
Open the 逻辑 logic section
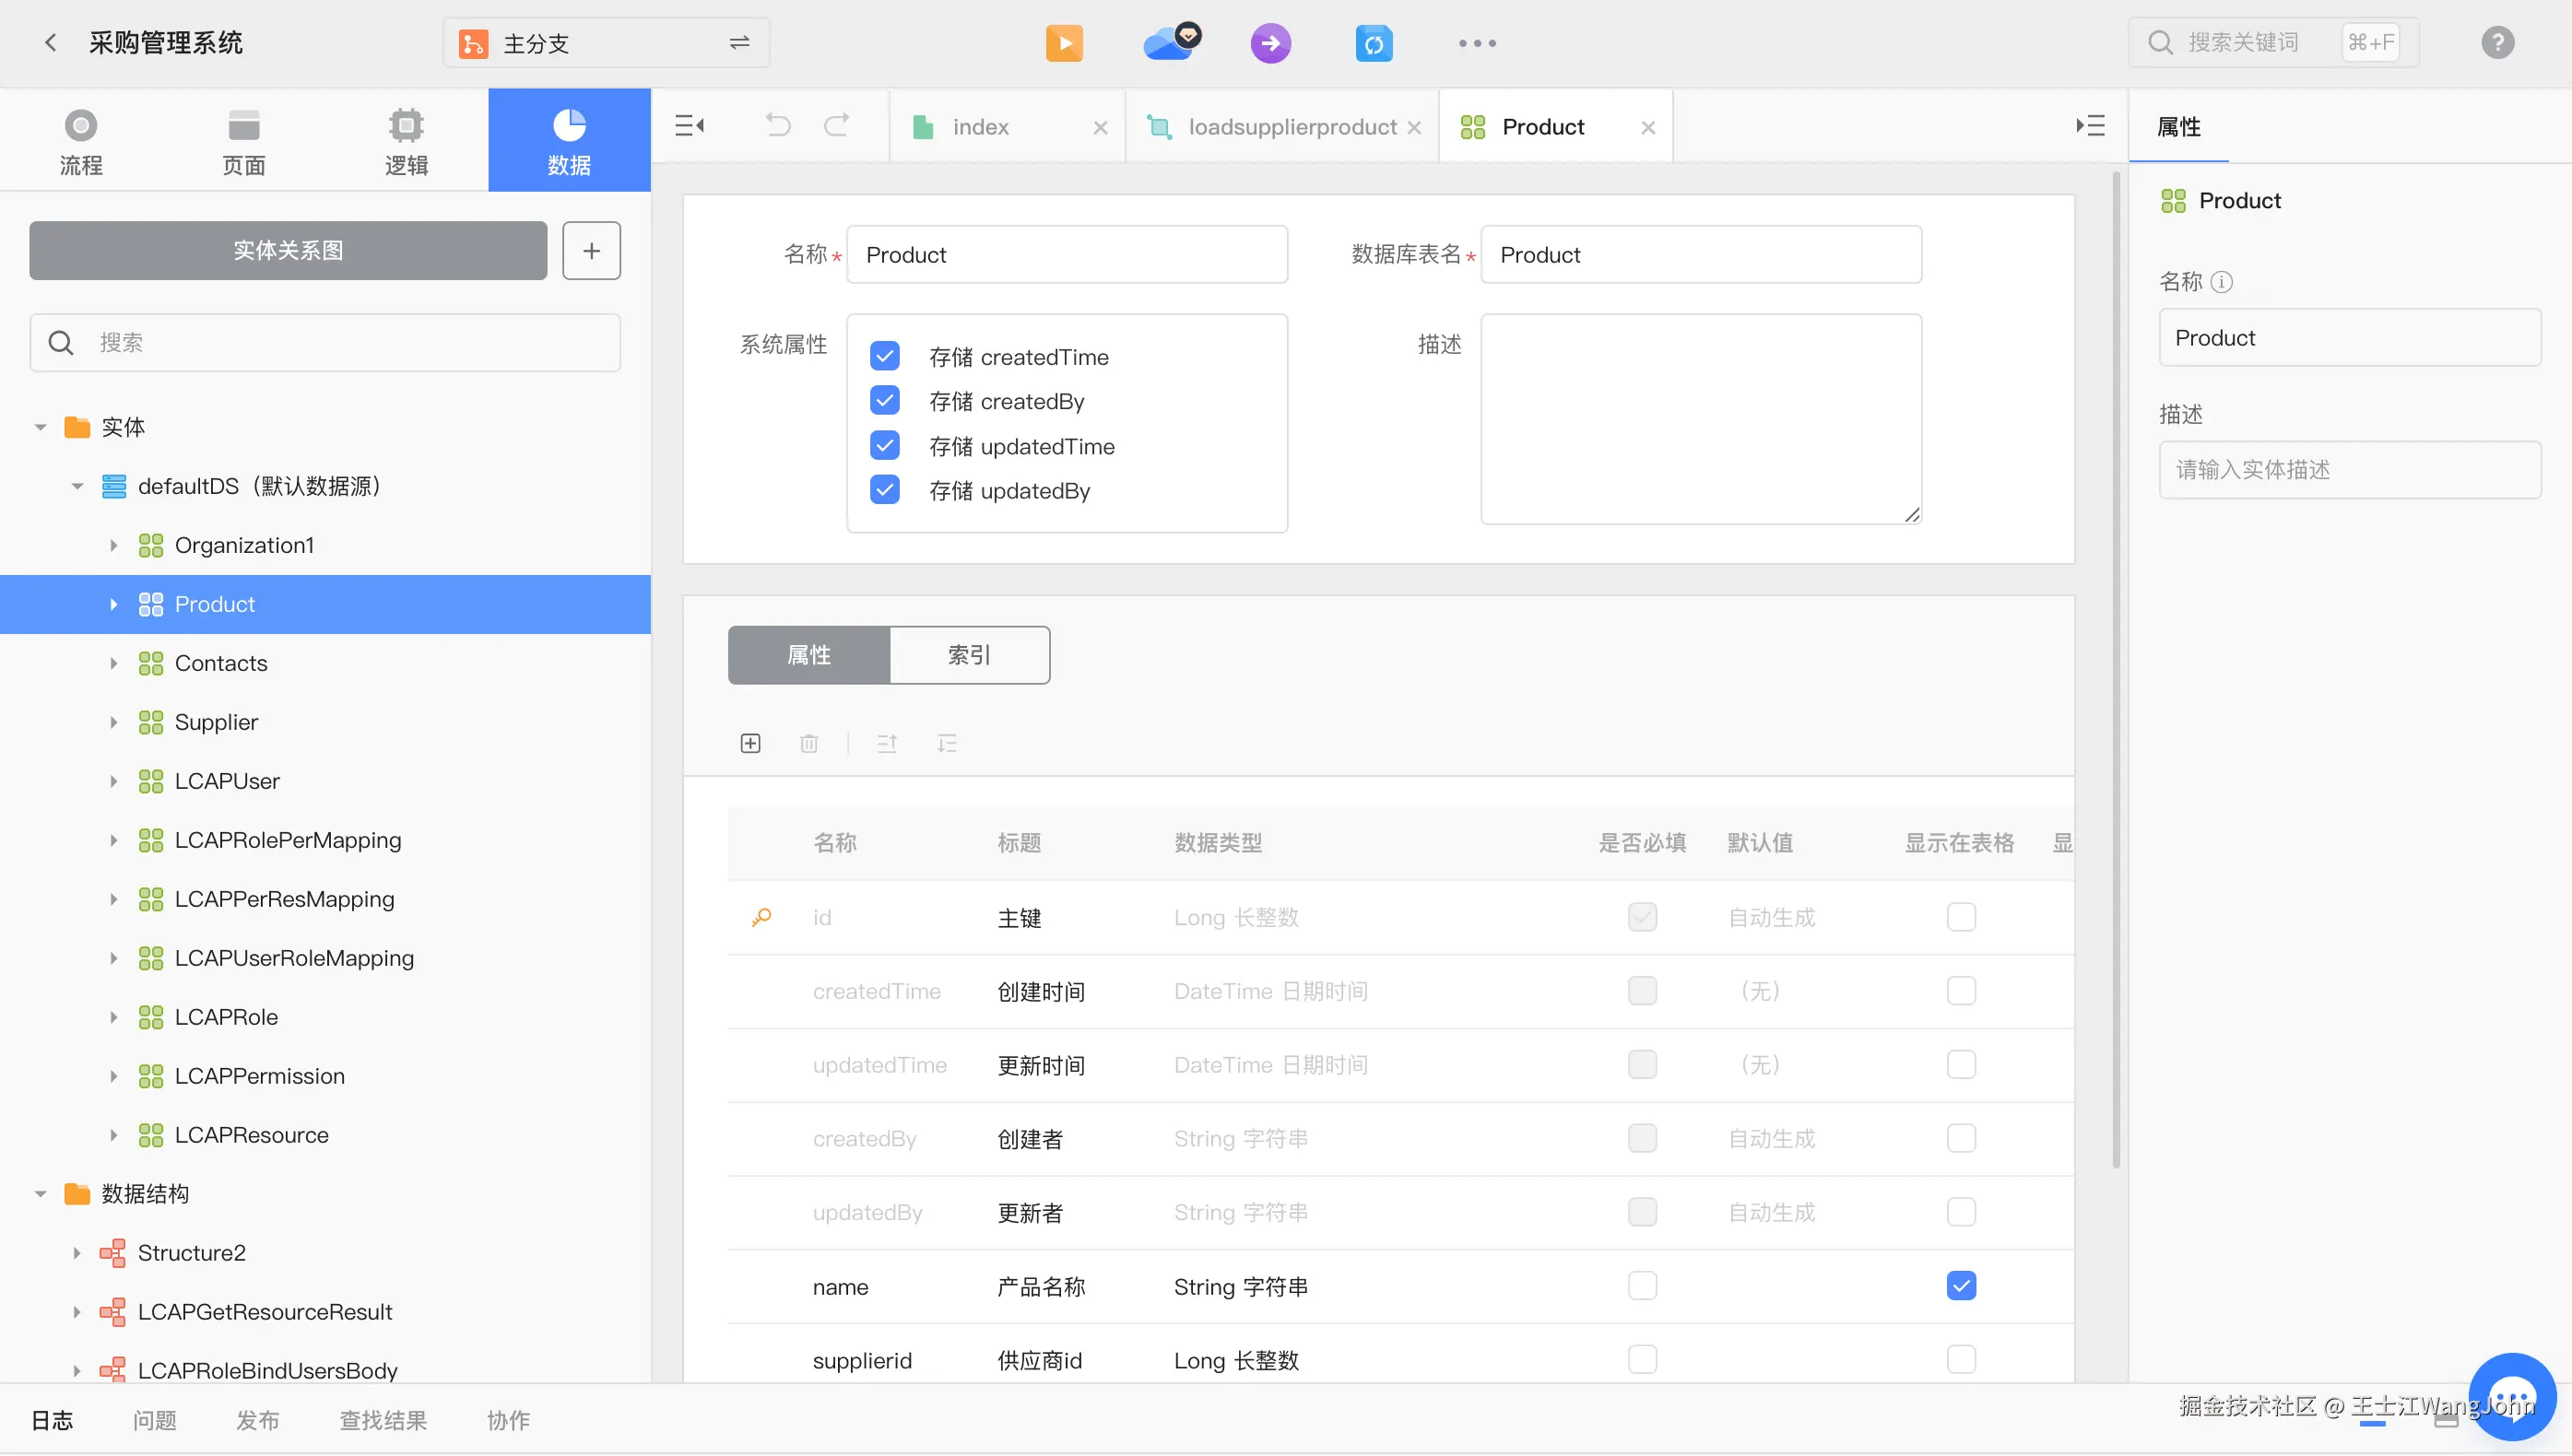[x=407, y=141]
